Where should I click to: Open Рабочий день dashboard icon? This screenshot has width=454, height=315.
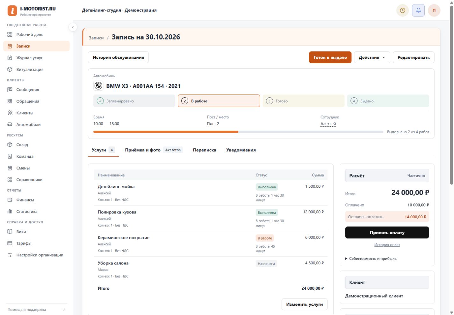(10, 34)
